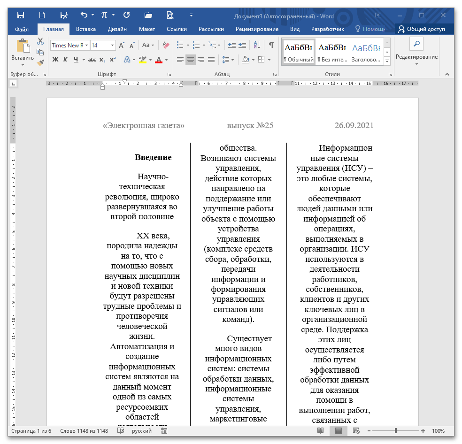This screenshot has width=462, height=444.
Task: Click the Justify alignment icon
Action: click(x=211, y=60)
